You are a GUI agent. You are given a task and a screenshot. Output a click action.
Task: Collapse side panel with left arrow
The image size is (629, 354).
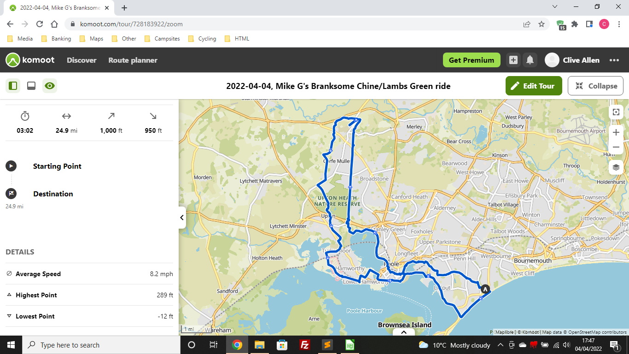182,218
